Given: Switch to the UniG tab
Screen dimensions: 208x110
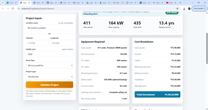Looking at the screenshot, I should point(38,3).
